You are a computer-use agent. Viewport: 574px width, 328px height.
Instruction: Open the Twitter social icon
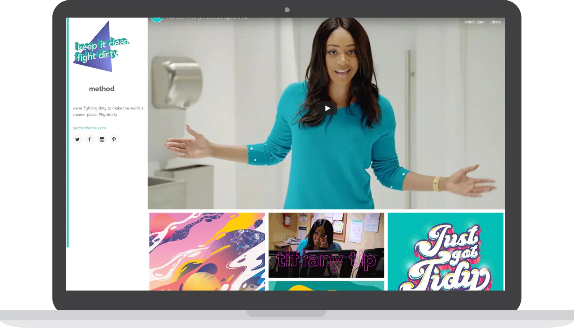(x=78, y=140)
